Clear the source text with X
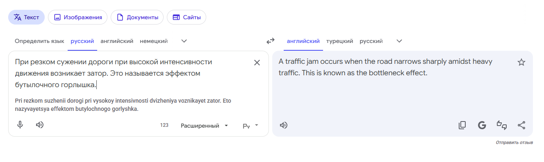This screenshot has width=544, height=162. tap(257, 63)
